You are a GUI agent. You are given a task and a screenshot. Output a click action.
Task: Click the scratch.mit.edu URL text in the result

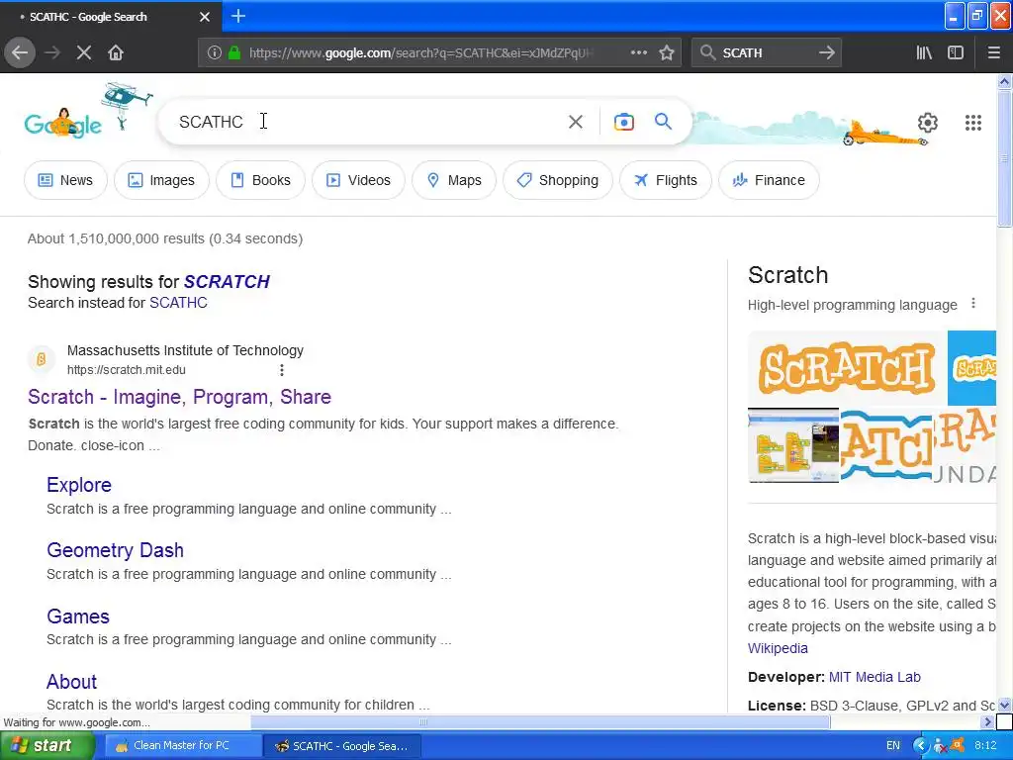(126, 370)
